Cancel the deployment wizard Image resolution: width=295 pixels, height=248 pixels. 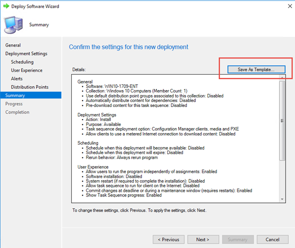pos(272,239)
